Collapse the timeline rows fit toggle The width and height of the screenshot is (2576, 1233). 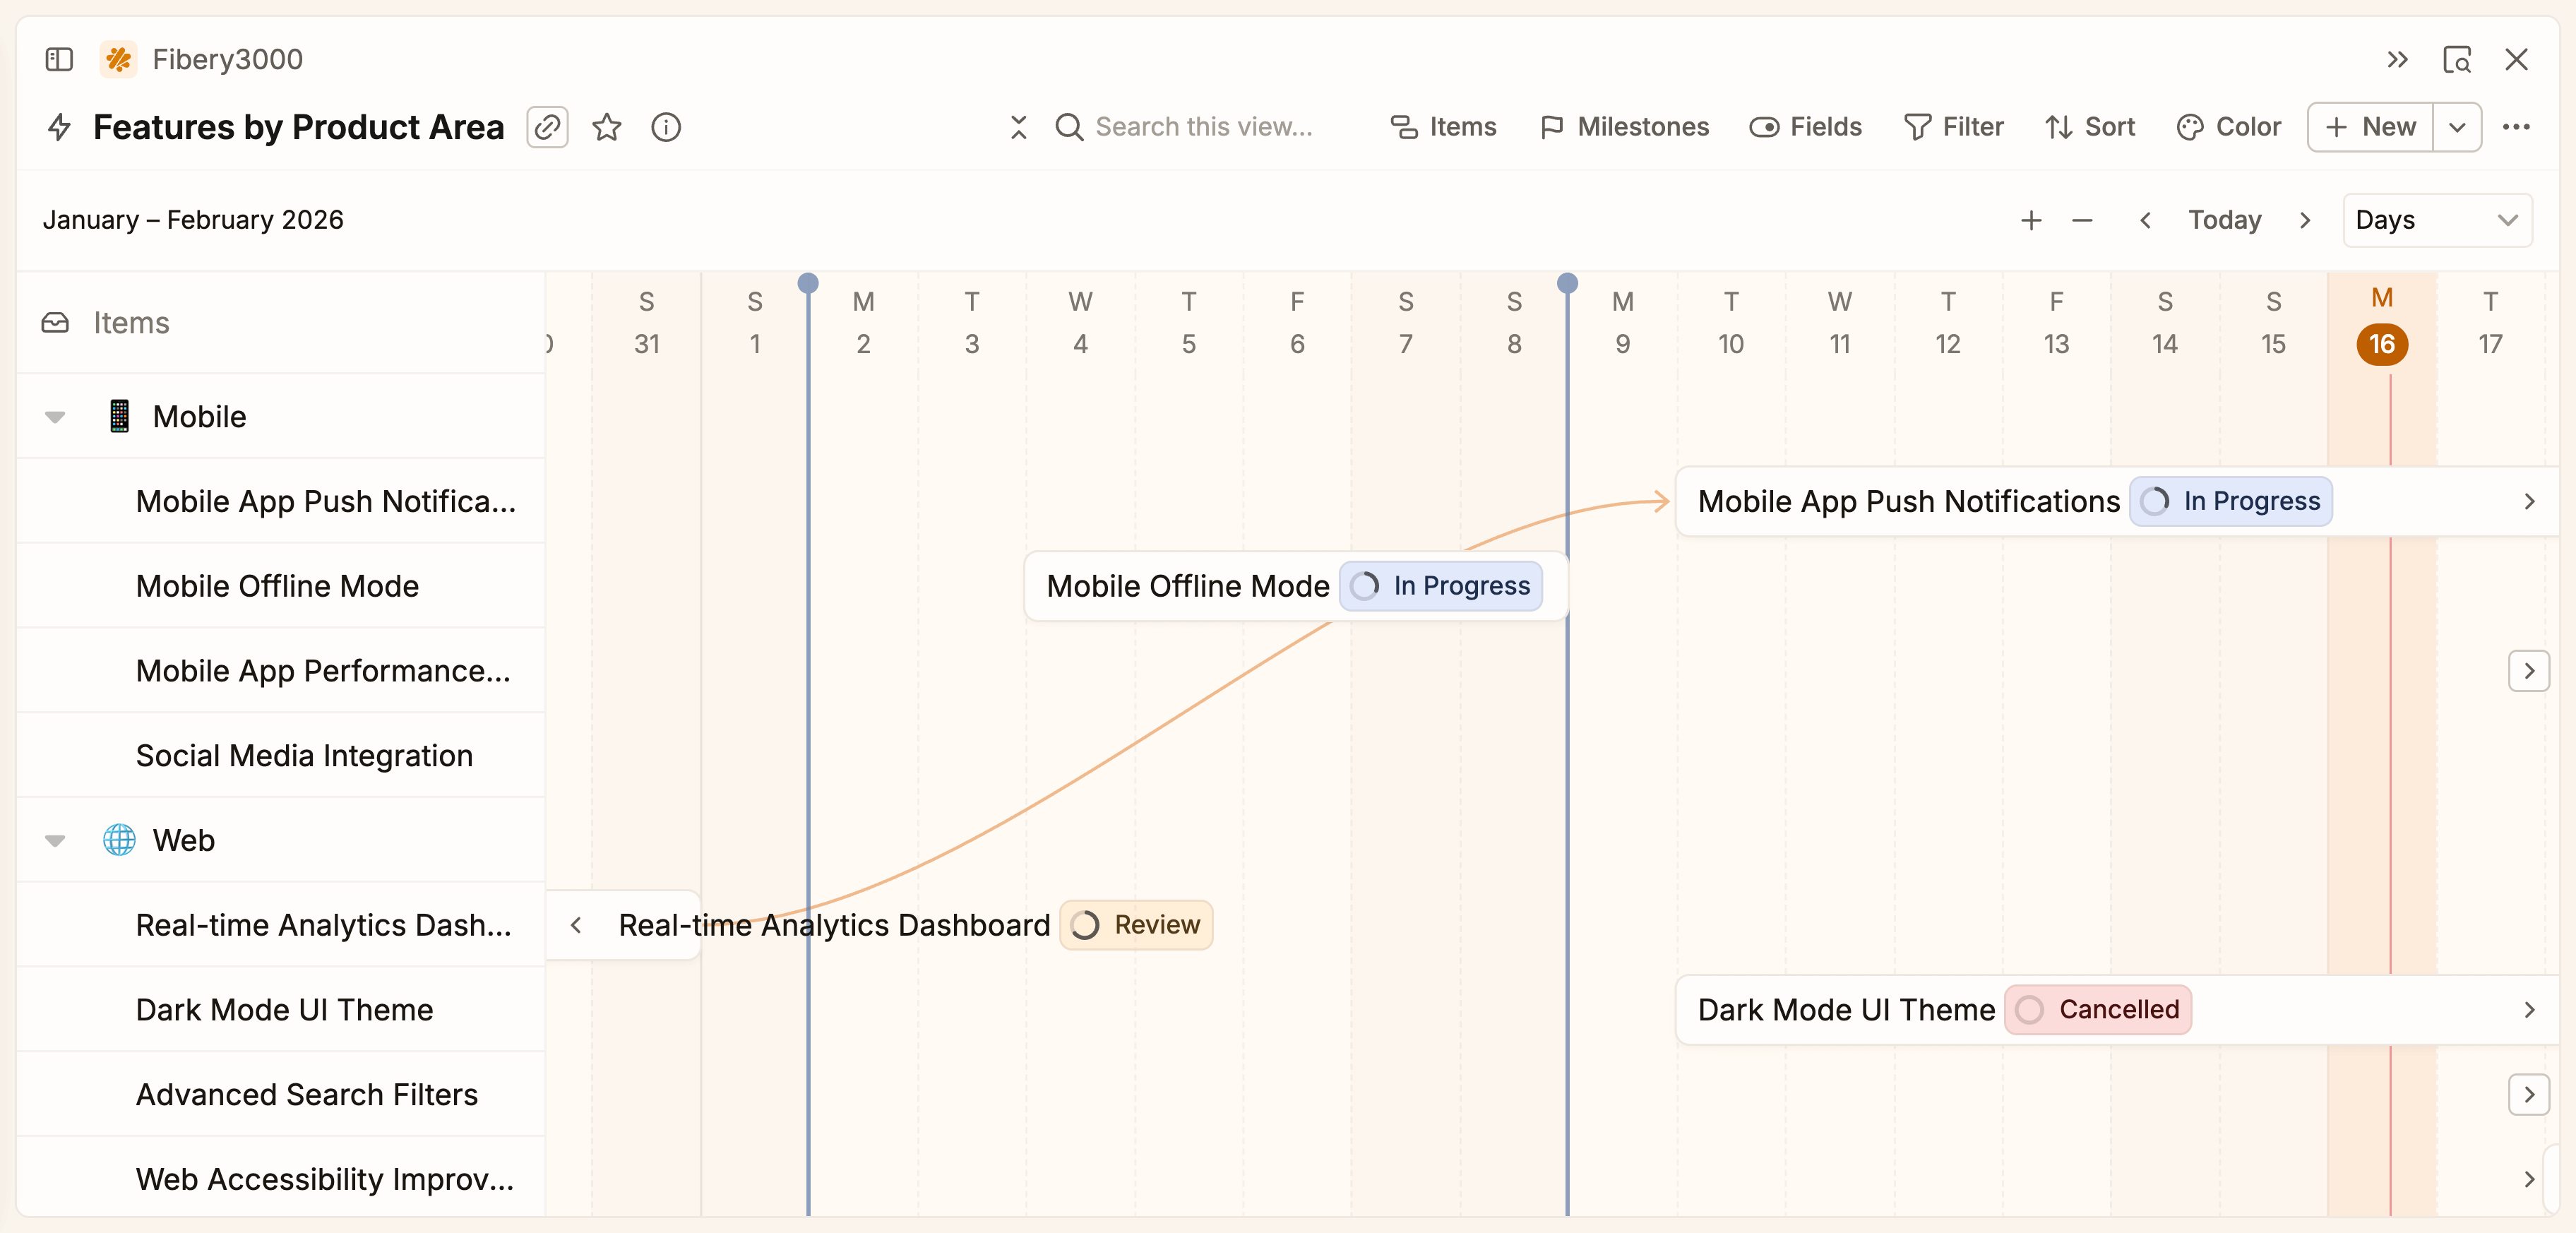point(1018,127)
